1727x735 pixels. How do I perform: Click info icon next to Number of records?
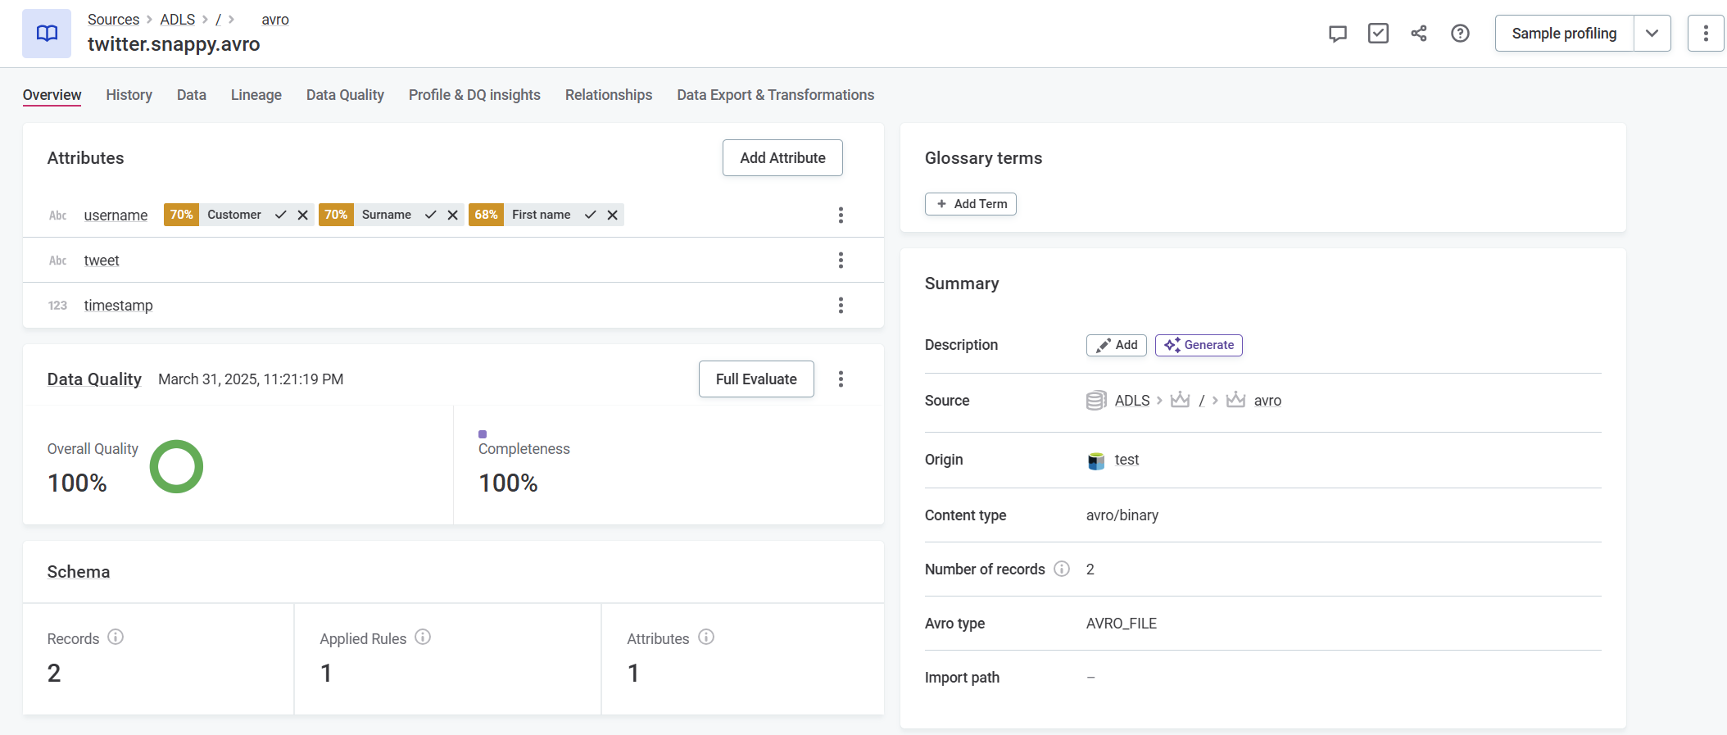(x=1062, y=569)
